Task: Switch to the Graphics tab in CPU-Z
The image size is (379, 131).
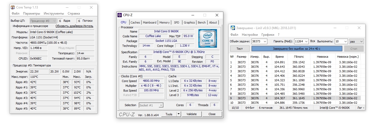Action: click(189, 22)
